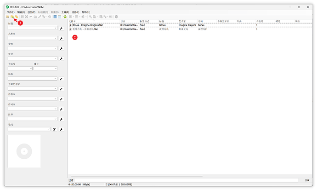Expand the 作词家 combo box dropdown

[56, 109]
